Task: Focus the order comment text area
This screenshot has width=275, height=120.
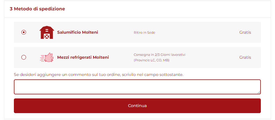Action: tap(137, 87)
